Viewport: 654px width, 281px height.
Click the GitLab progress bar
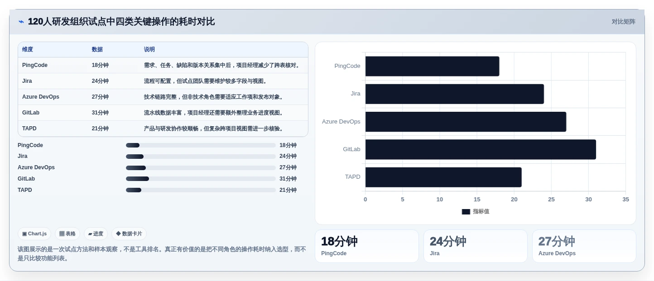[201, 179]
